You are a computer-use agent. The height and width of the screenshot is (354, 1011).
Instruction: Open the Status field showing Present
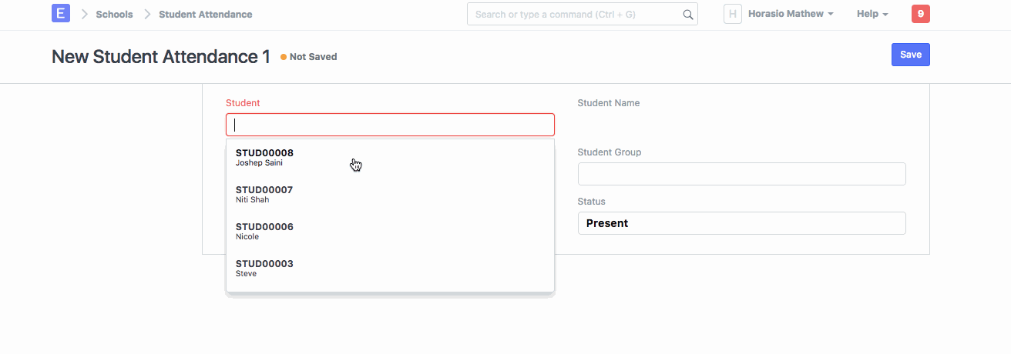click(741, 223)
